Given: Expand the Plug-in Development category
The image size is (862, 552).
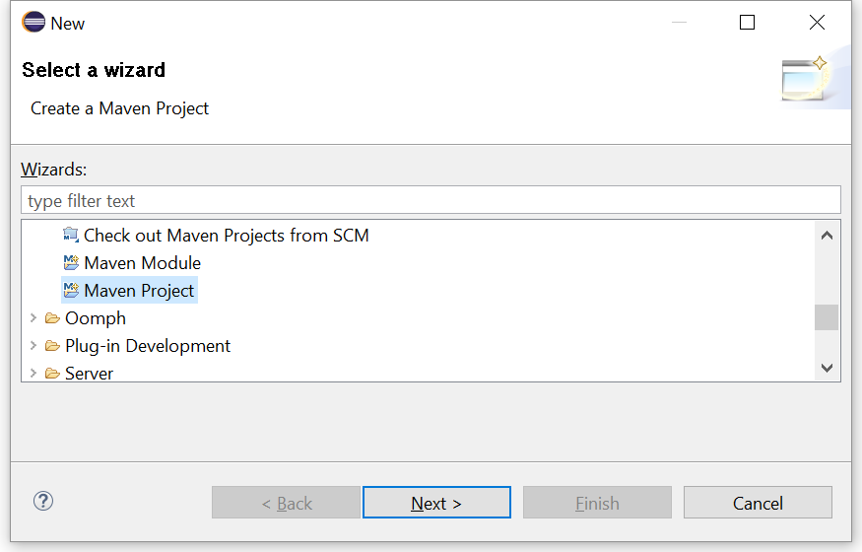Looking at the screenshot, I should [x=33, y=345].
